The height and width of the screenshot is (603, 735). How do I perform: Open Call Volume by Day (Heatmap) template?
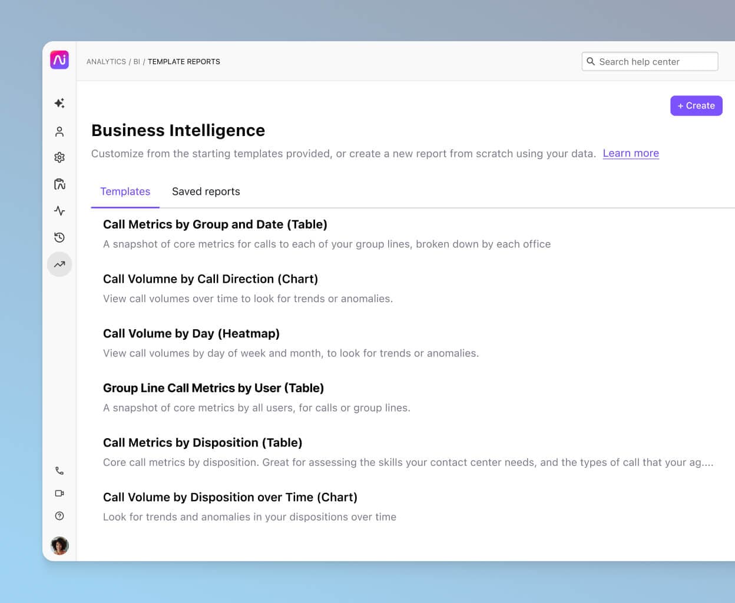(191, 333)
